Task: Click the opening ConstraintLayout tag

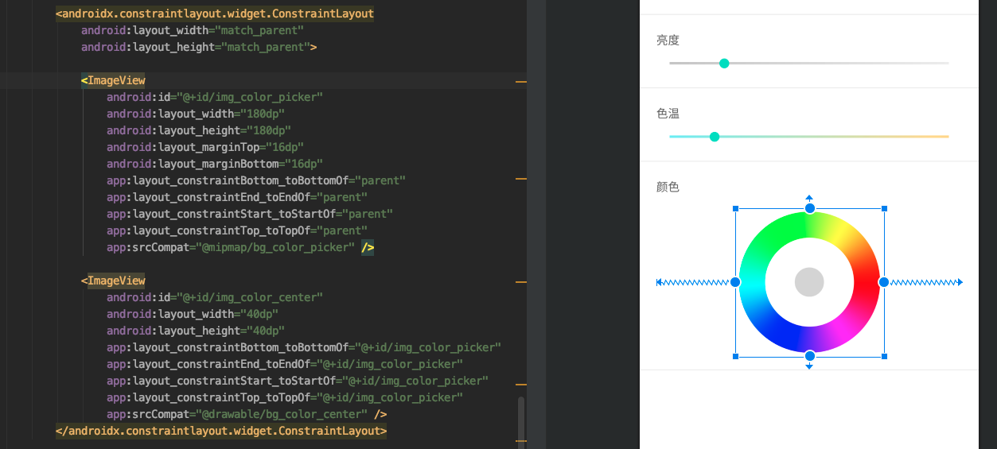Action: 215,14
